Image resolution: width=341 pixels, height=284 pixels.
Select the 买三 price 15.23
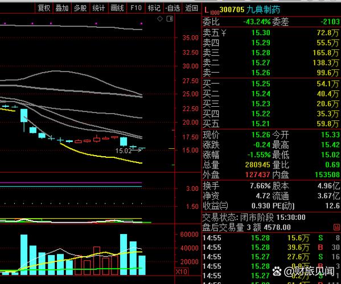261,104
